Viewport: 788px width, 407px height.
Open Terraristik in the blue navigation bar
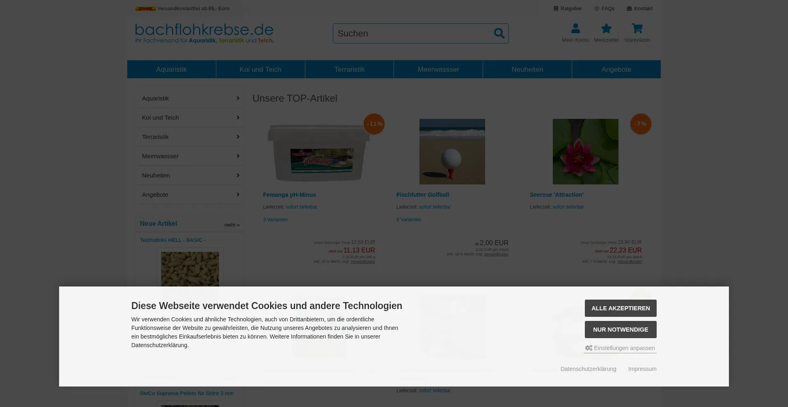click(x=349, y=69)
